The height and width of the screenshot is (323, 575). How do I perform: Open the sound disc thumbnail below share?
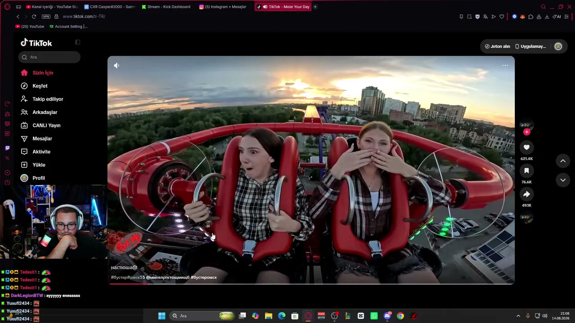coord(526,218)
